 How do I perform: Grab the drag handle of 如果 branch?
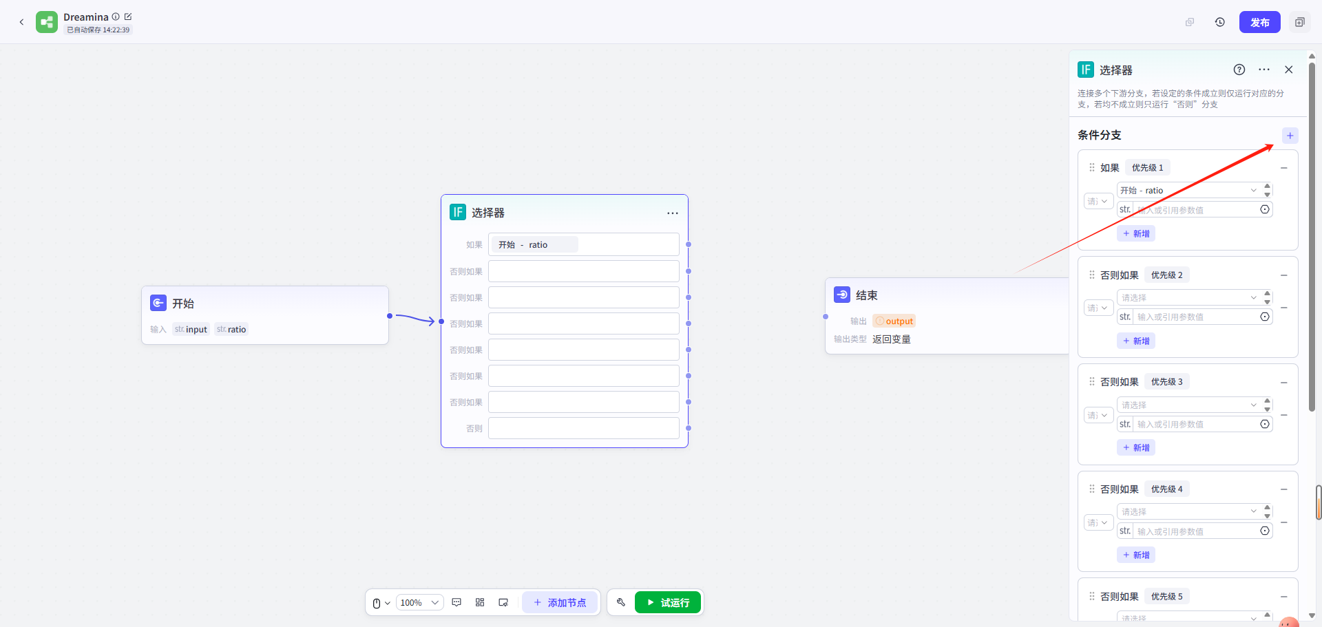1091,167
